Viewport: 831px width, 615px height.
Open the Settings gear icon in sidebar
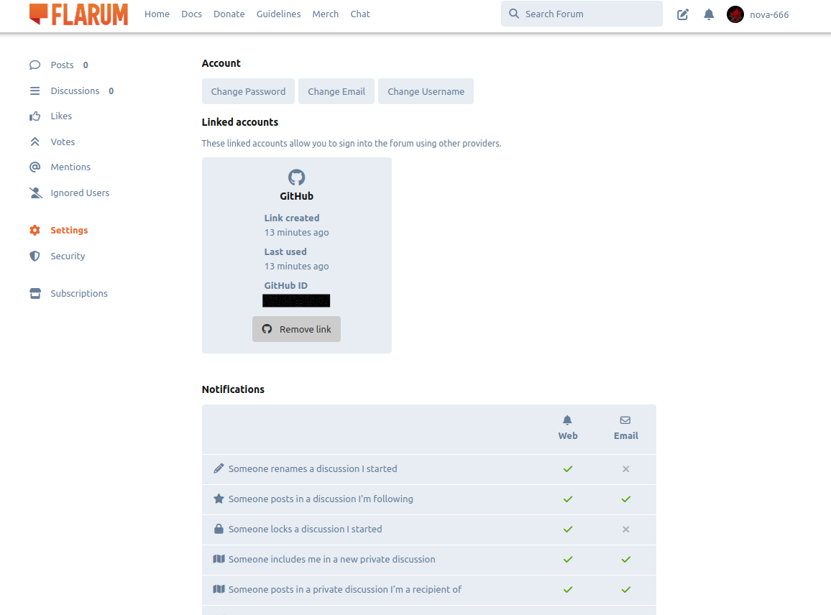tap(35, 230)
